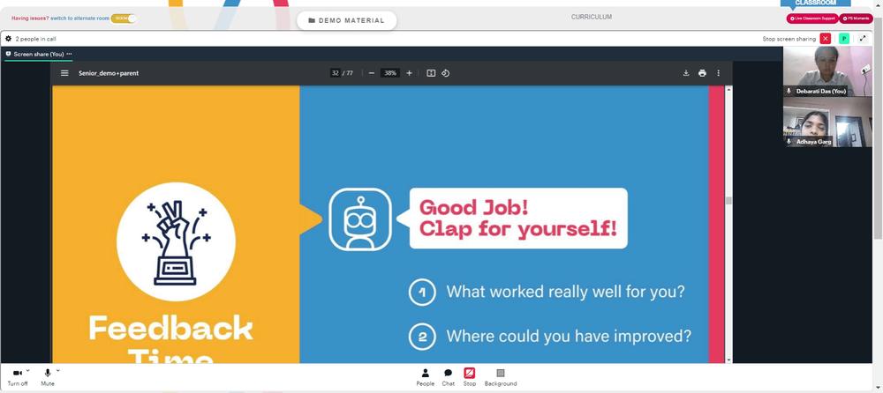Open the Chat panel
Screen dimensions: 883x393
coord(448,376)
